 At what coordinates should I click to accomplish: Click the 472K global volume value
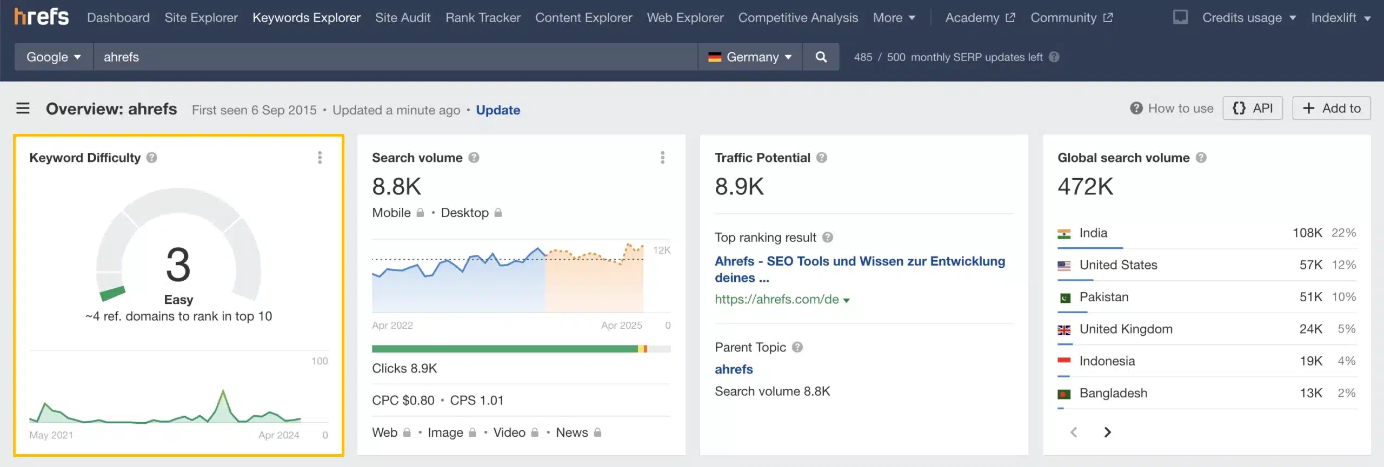(1085, 187)
